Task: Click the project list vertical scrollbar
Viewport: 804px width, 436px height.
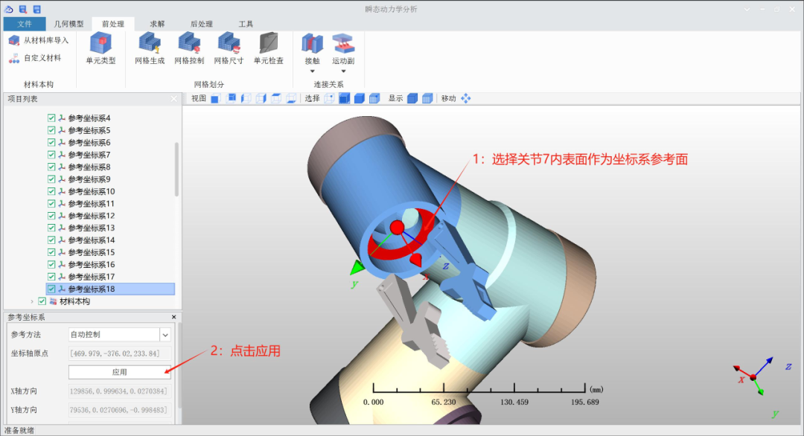Action: tap(177, 169)
